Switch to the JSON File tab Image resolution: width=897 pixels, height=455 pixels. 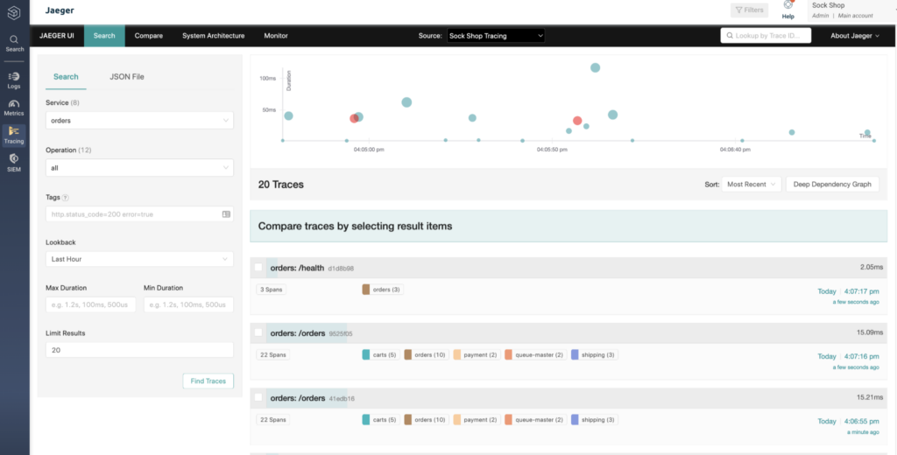coord(127,77)
